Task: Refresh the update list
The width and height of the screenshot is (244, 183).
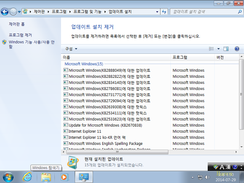Action: point(164,12)
